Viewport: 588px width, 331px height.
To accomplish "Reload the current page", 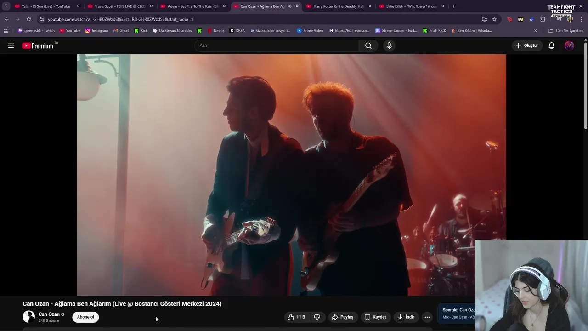I will pos(28,19).
